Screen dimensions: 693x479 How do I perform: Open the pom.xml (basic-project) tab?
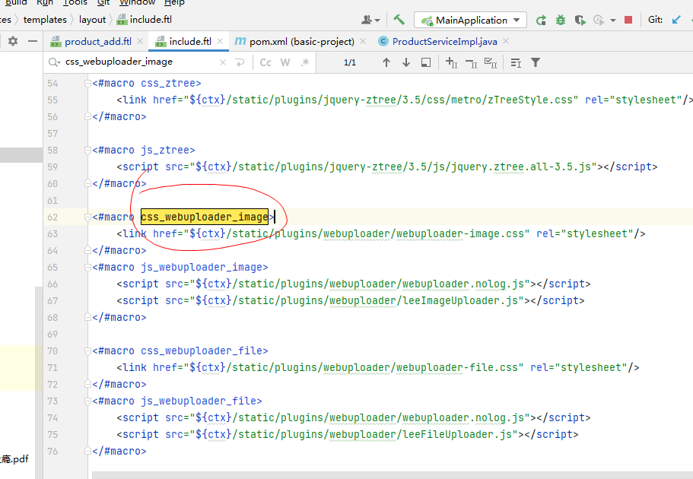(x=302, y=42)
